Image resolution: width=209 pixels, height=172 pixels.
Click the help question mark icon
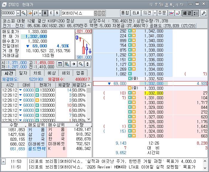point(156,4)
